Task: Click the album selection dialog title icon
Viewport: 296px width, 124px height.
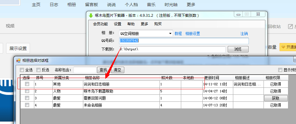Action: pyautogui.click(x=18, y=61)
